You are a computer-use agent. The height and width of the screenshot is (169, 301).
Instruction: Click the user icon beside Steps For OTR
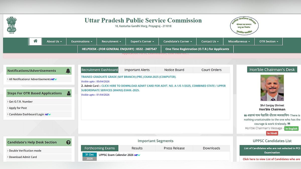click(68, 93)
